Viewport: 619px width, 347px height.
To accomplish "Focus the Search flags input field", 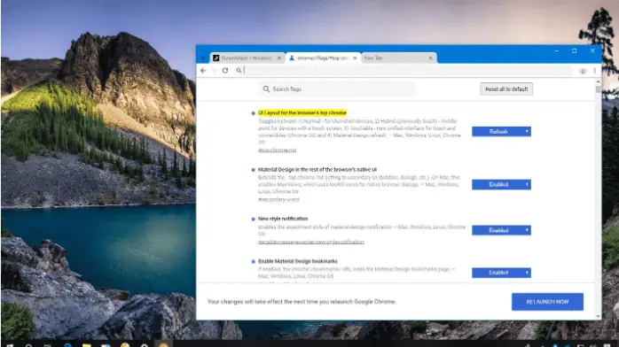I will pyautogui.click(x=338, y=89).
